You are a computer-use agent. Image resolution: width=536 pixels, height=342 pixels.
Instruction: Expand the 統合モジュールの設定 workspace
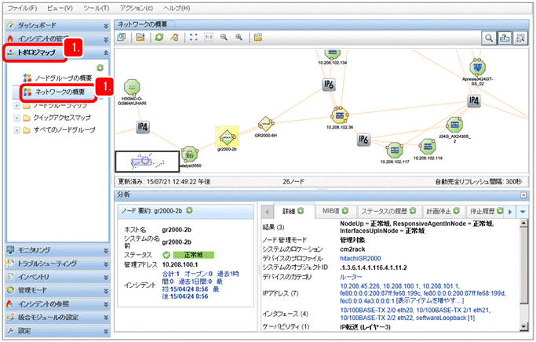click(x=58, y=318)
